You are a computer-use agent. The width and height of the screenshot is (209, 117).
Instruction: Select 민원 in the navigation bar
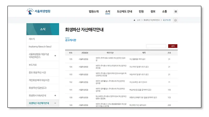(141, 11)
